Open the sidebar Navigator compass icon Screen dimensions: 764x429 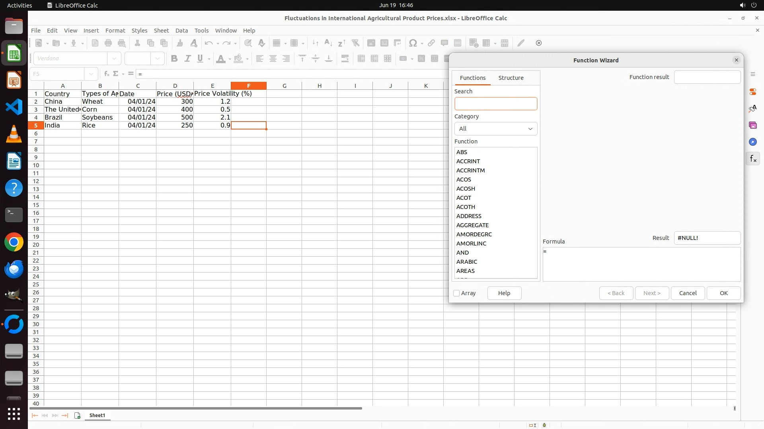click(x=752, y=142)
